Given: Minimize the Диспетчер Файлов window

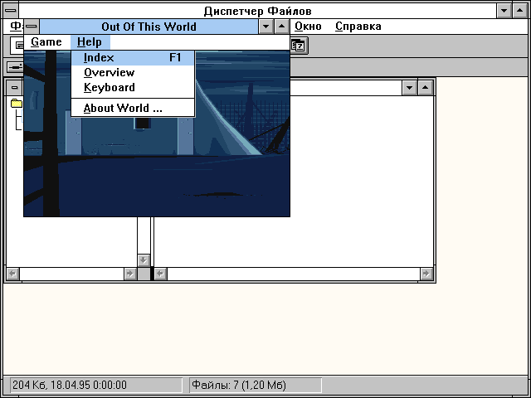Looking at the screenshot, I should pos(504,11).
